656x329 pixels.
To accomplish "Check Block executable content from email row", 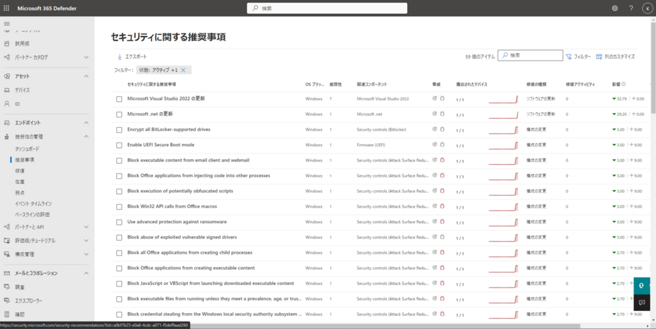I will [119, 161].
